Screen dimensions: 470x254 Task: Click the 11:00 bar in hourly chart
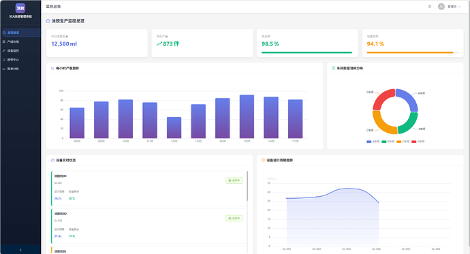tap(150, 121)
